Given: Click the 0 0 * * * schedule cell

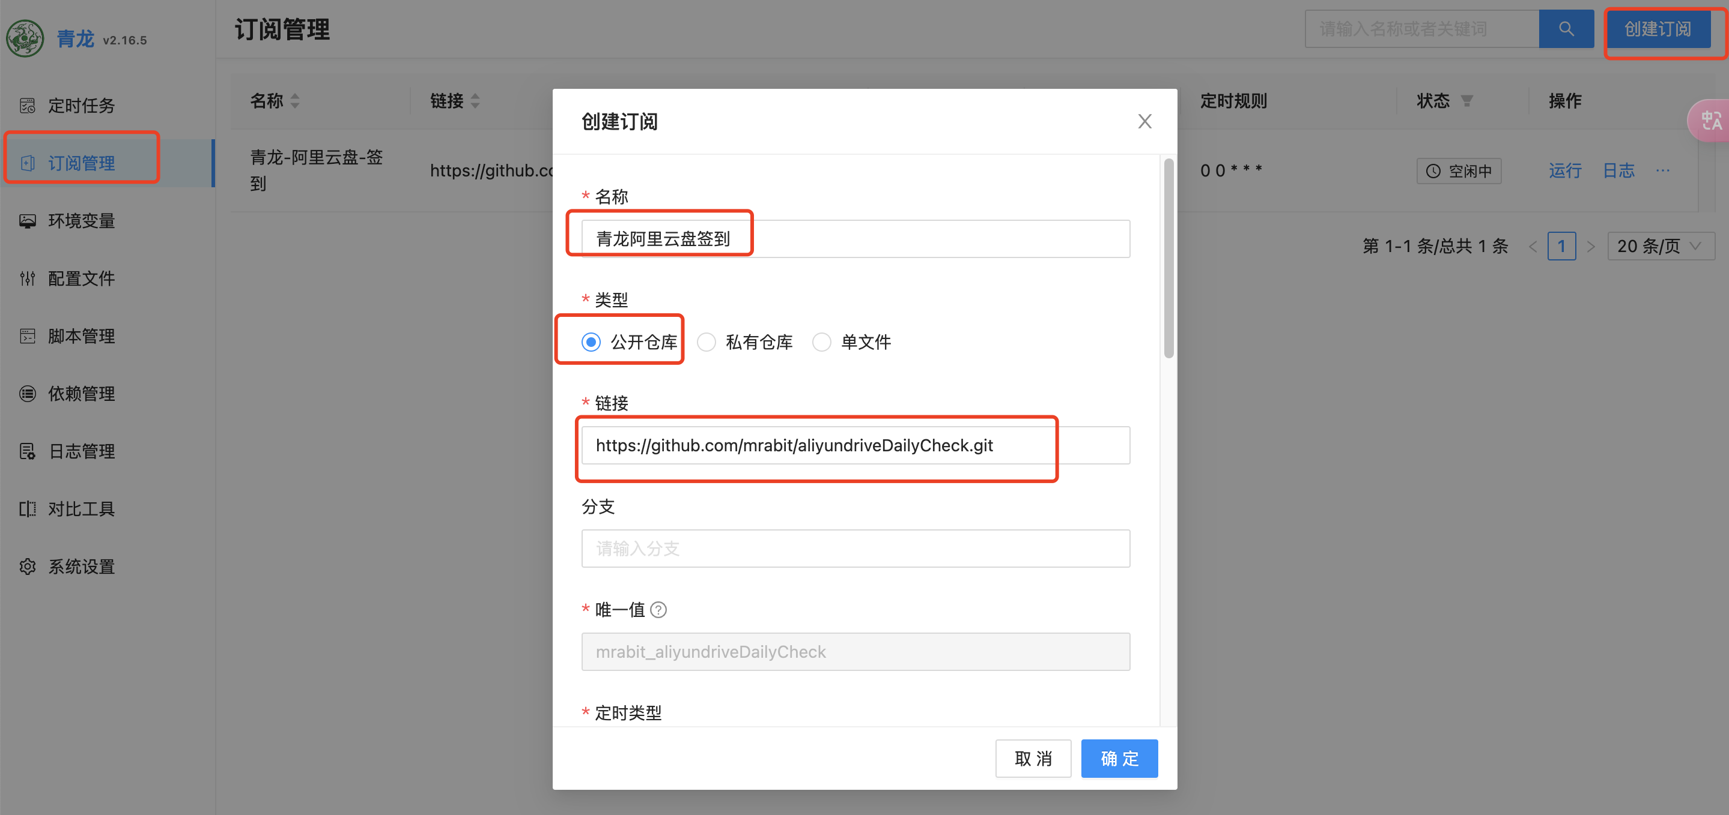Looking at the screenshot, I should 1231,170.
